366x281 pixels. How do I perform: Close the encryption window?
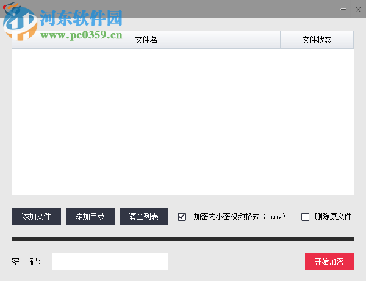click(x=358, y=9)
